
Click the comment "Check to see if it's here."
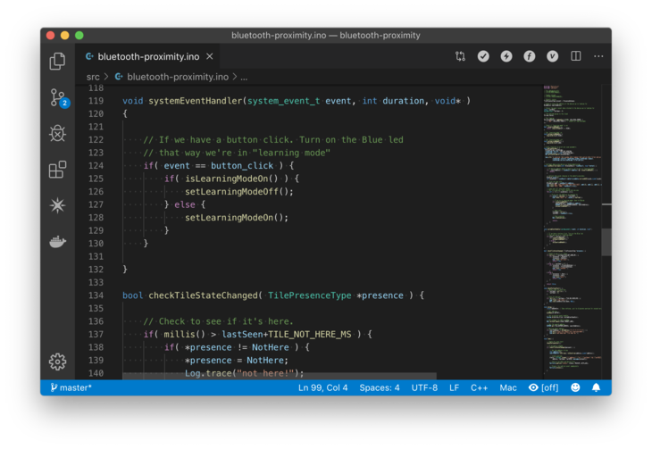click(218, 321)
